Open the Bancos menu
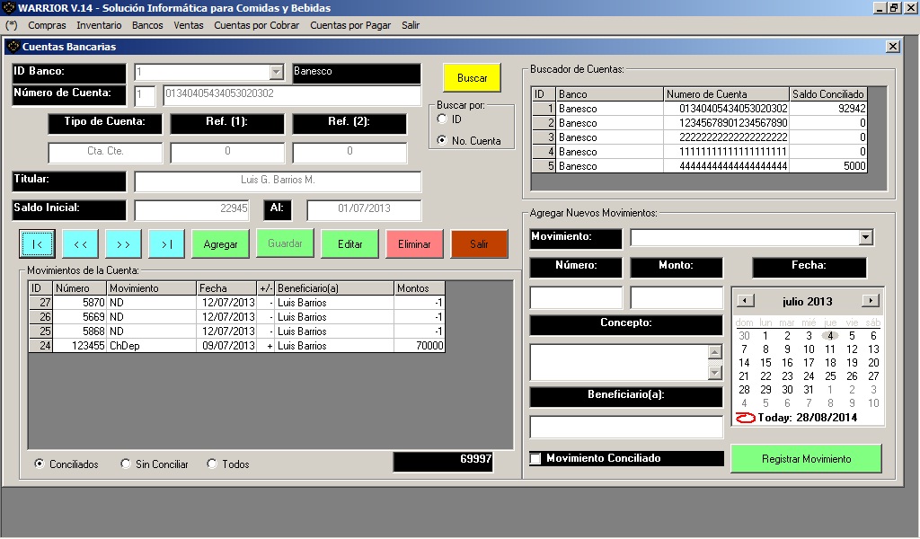Image resolution: width=920 pixels, height=539 pixels. click(147, 25)
